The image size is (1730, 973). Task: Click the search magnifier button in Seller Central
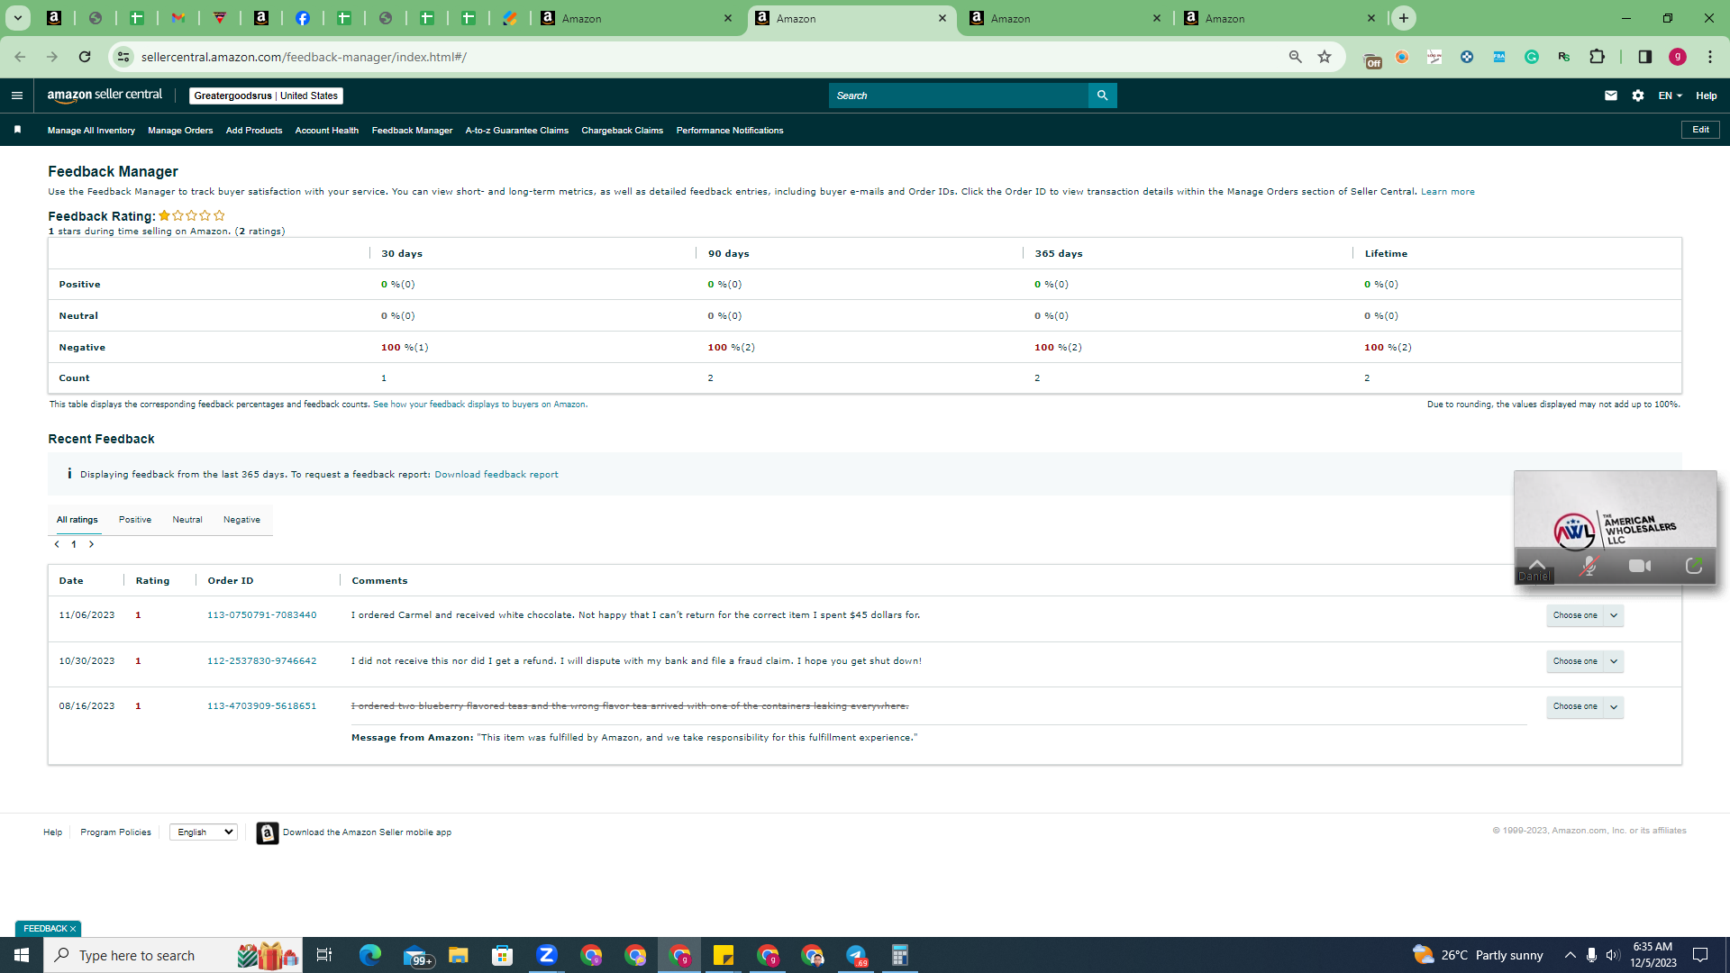[1102, 95]
